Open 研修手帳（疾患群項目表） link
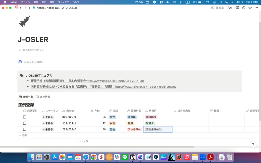The height and width of the screenshot is (163, 261). point(87,81)
